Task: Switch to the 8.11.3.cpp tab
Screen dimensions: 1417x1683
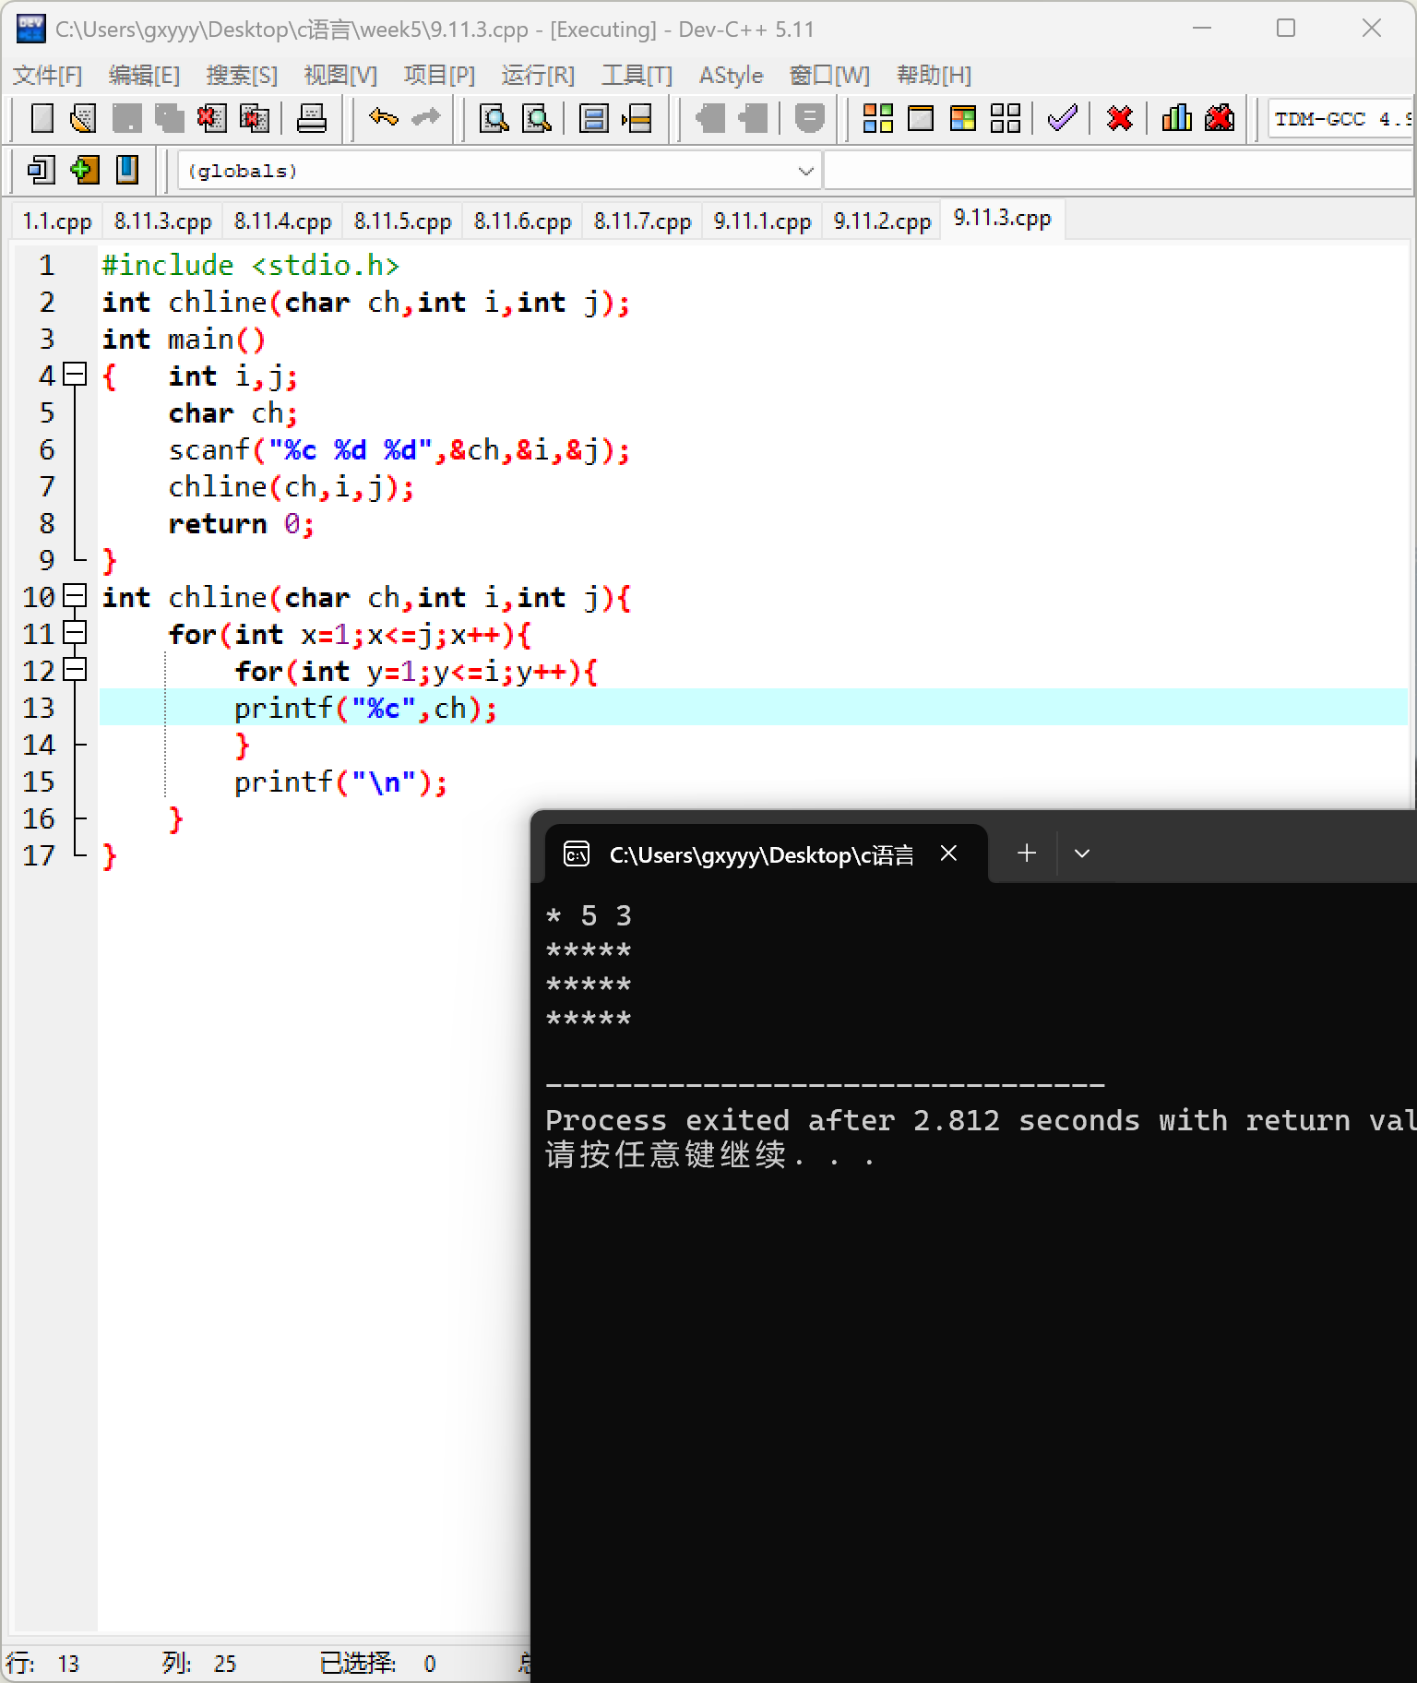Action: pyautogui.click(x=163, y=221)
